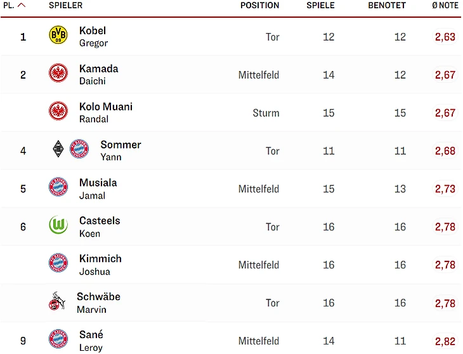Toggle sort arrow next to PL. header
This screenshot has height=354, width=463.
[x=22, y=5]
